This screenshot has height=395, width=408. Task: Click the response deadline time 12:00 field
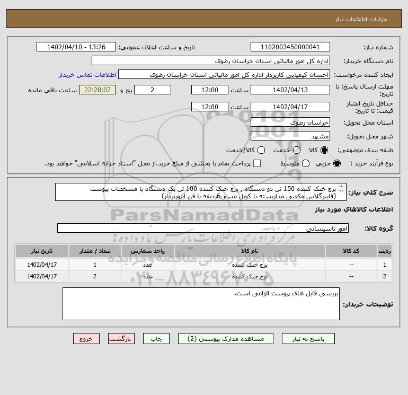tap(210, 90)
